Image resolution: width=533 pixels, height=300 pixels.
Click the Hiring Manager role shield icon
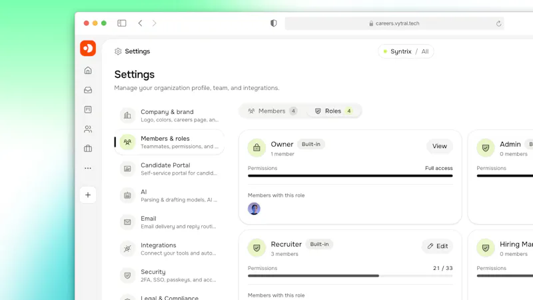pos(486,247)
